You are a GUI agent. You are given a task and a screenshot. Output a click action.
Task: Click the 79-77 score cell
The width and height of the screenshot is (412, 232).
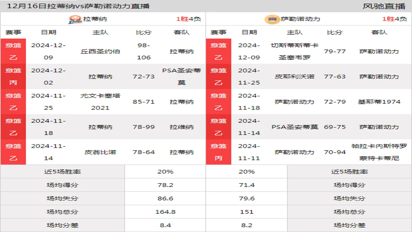(x=335, y=52)
